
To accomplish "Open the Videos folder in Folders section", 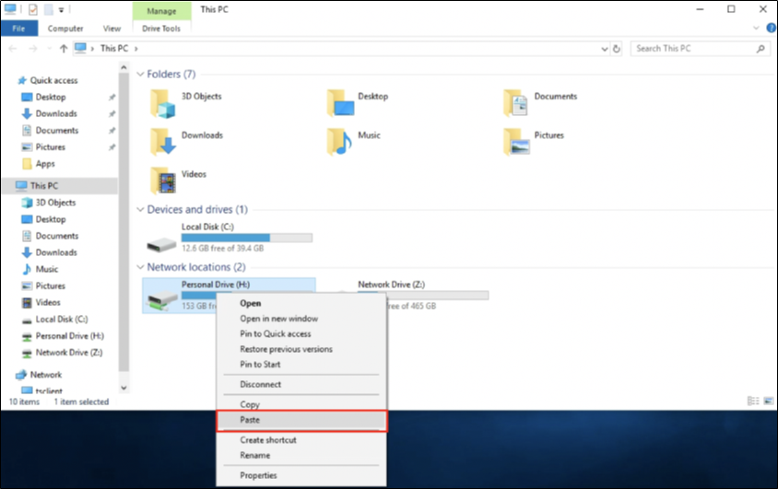I will pos(163,180).
